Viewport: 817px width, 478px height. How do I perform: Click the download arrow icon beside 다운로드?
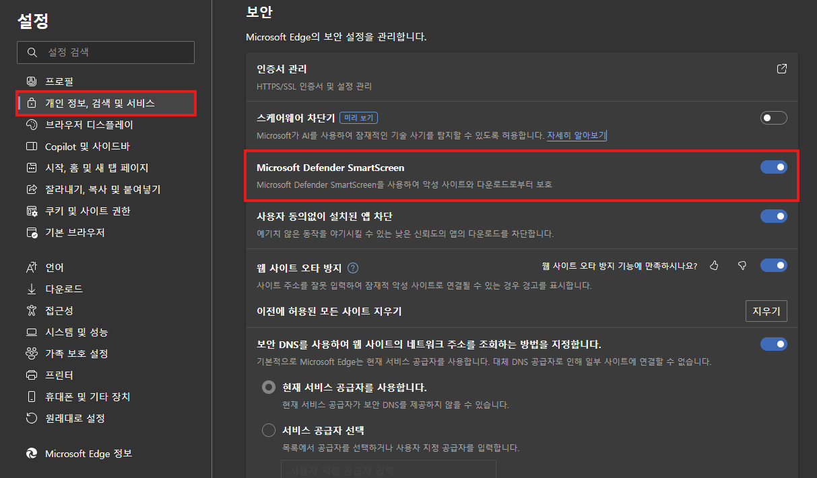click(x=32, y=289)
